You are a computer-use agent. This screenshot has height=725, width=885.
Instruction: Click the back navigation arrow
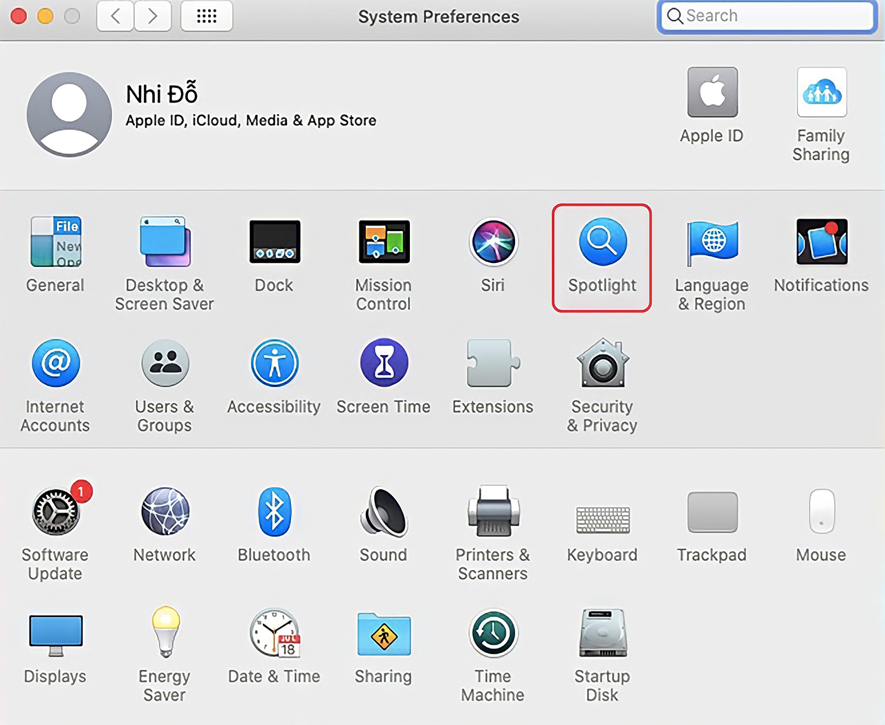tap(115, 16)
